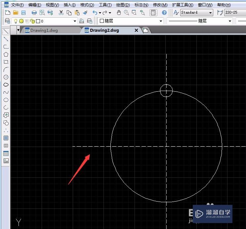Select the Table tool

(6, 153)
